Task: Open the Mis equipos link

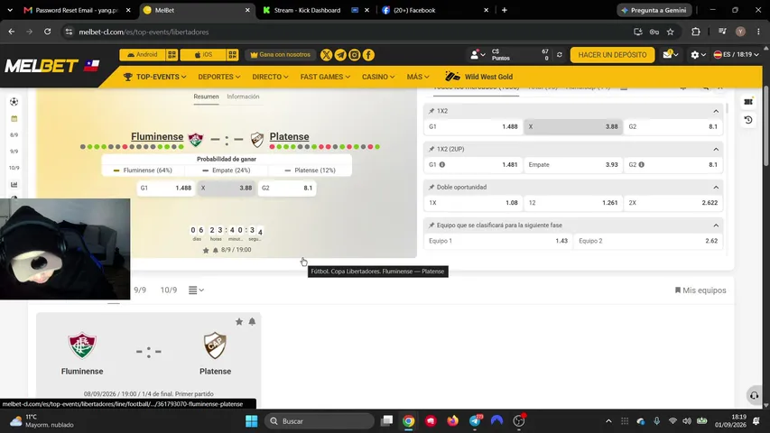Action: pos(700,290)
